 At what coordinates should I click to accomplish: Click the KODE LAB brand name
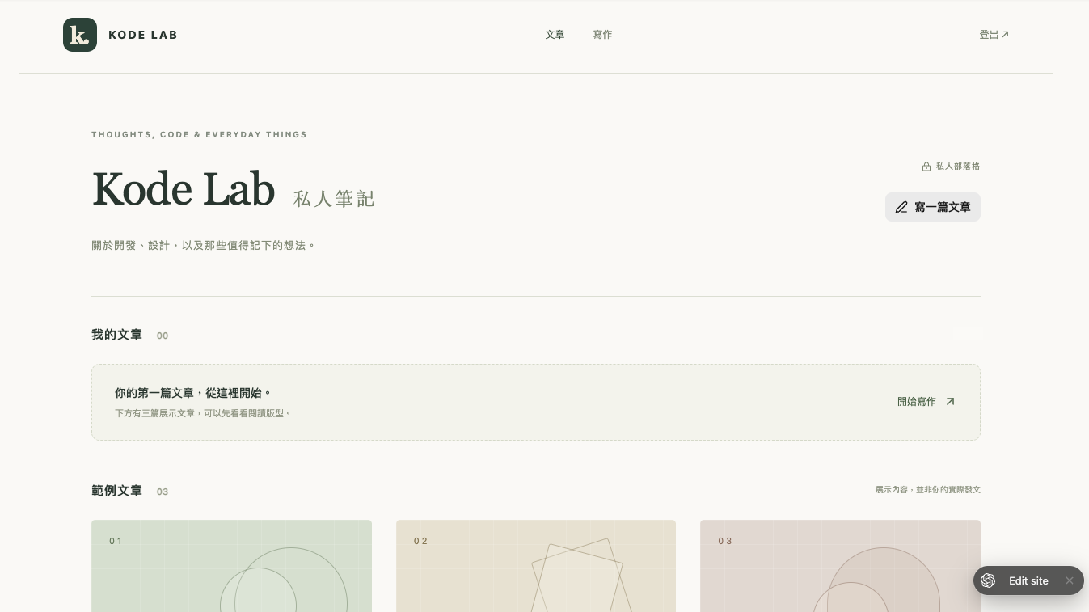click(143, 35)
